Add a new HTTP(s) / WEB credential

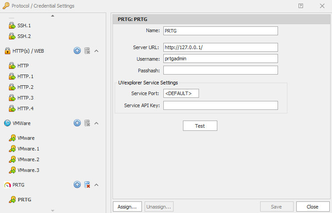click(77, 50)
